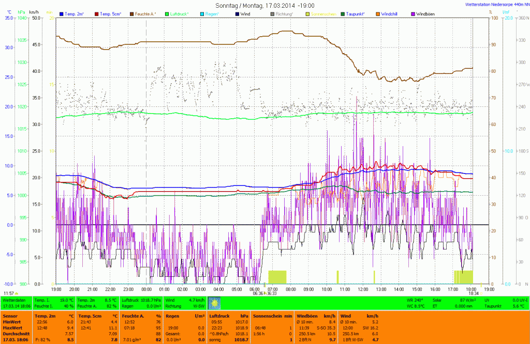Click the 18:34 sunset time marker
Screen dimensions: 530x344
click(473, 293)
